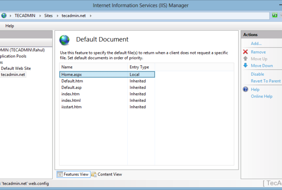Select the Default.htm entry in list
Viewport: 282px width, 190px height.
72,81
